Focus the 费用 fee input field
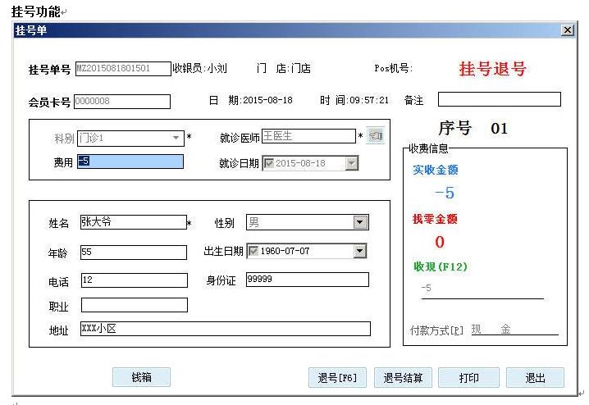The width and height of the screenshot is (589, 405). [x=130, y=162]
